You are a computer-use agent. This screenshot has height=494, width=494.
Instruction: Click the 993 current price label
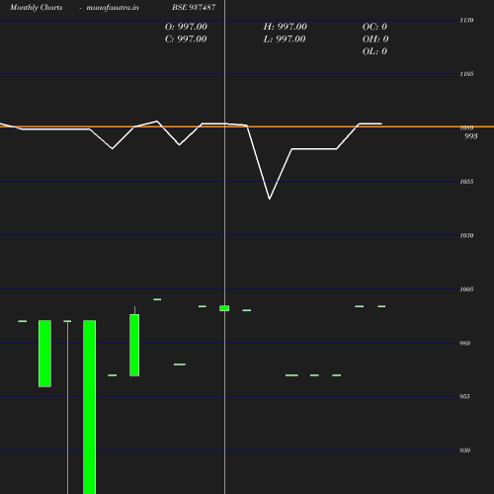470,136
